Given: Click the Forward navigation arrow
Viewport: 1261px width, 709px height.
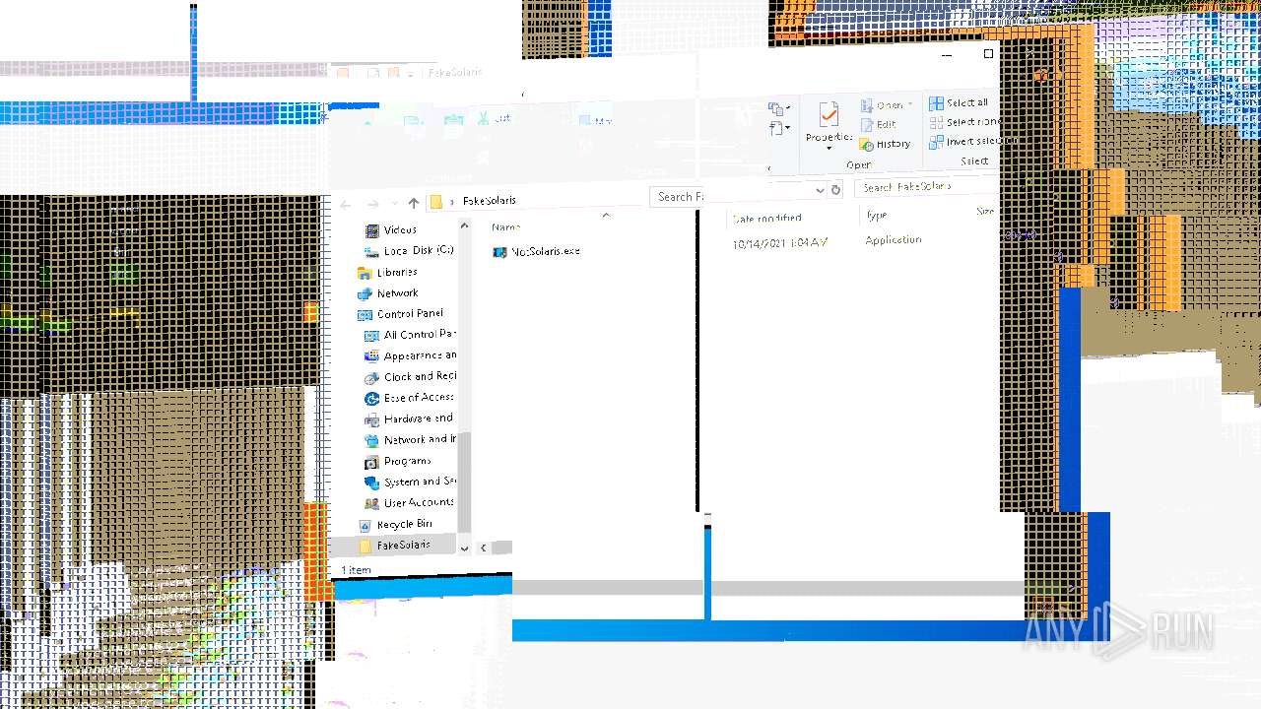Looking at the screenshot, I should pos(372,204).
